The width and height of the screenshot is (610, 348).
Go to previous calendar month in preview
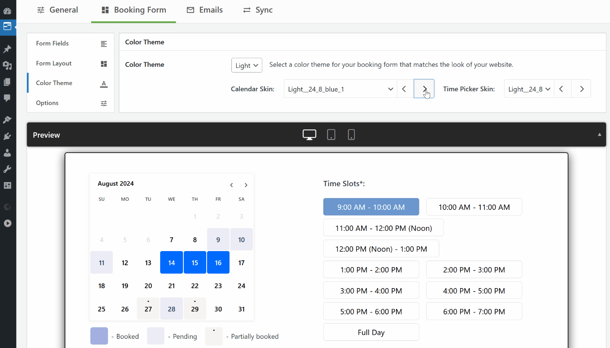(231, 185)
